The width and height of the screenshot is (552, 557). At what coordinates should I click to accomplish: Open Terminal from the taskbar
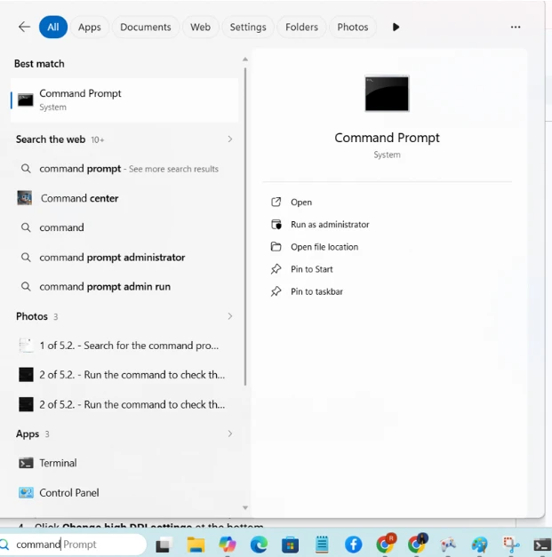tap(542, 545)
